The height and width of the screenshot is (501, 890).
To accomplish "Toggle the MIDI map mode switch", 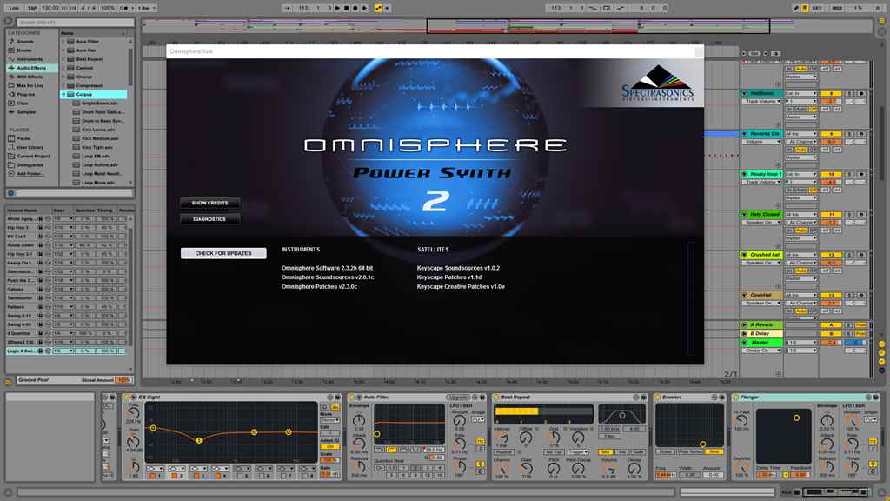I will [837, 9].
